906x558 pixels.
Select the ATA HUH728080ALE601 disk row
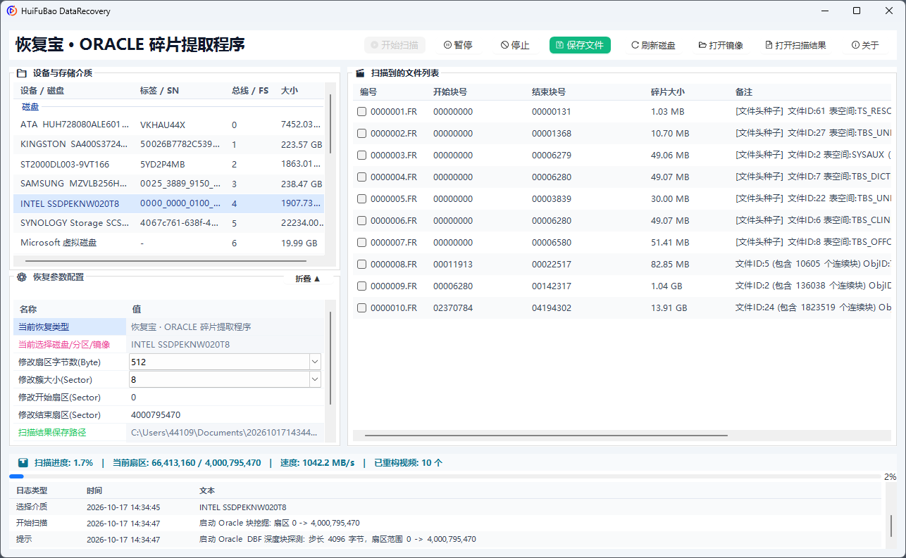pos(168,125)
